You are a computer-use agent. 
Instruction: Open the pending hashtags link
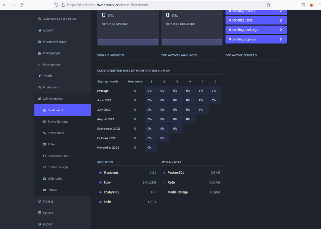point(255,29)
